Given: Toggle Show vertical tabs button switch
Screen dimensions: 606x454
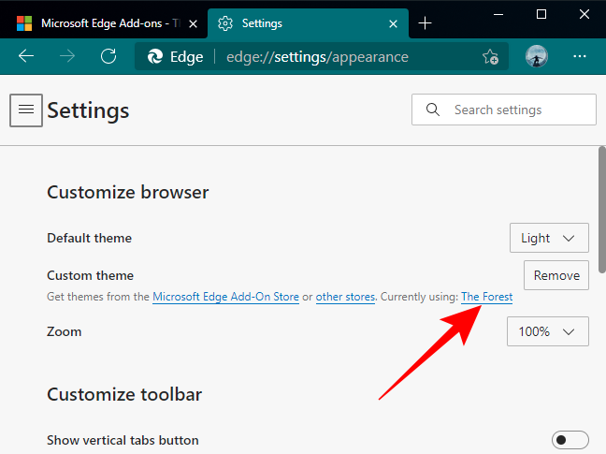Looking at the screenshot, I should (570, 440).
